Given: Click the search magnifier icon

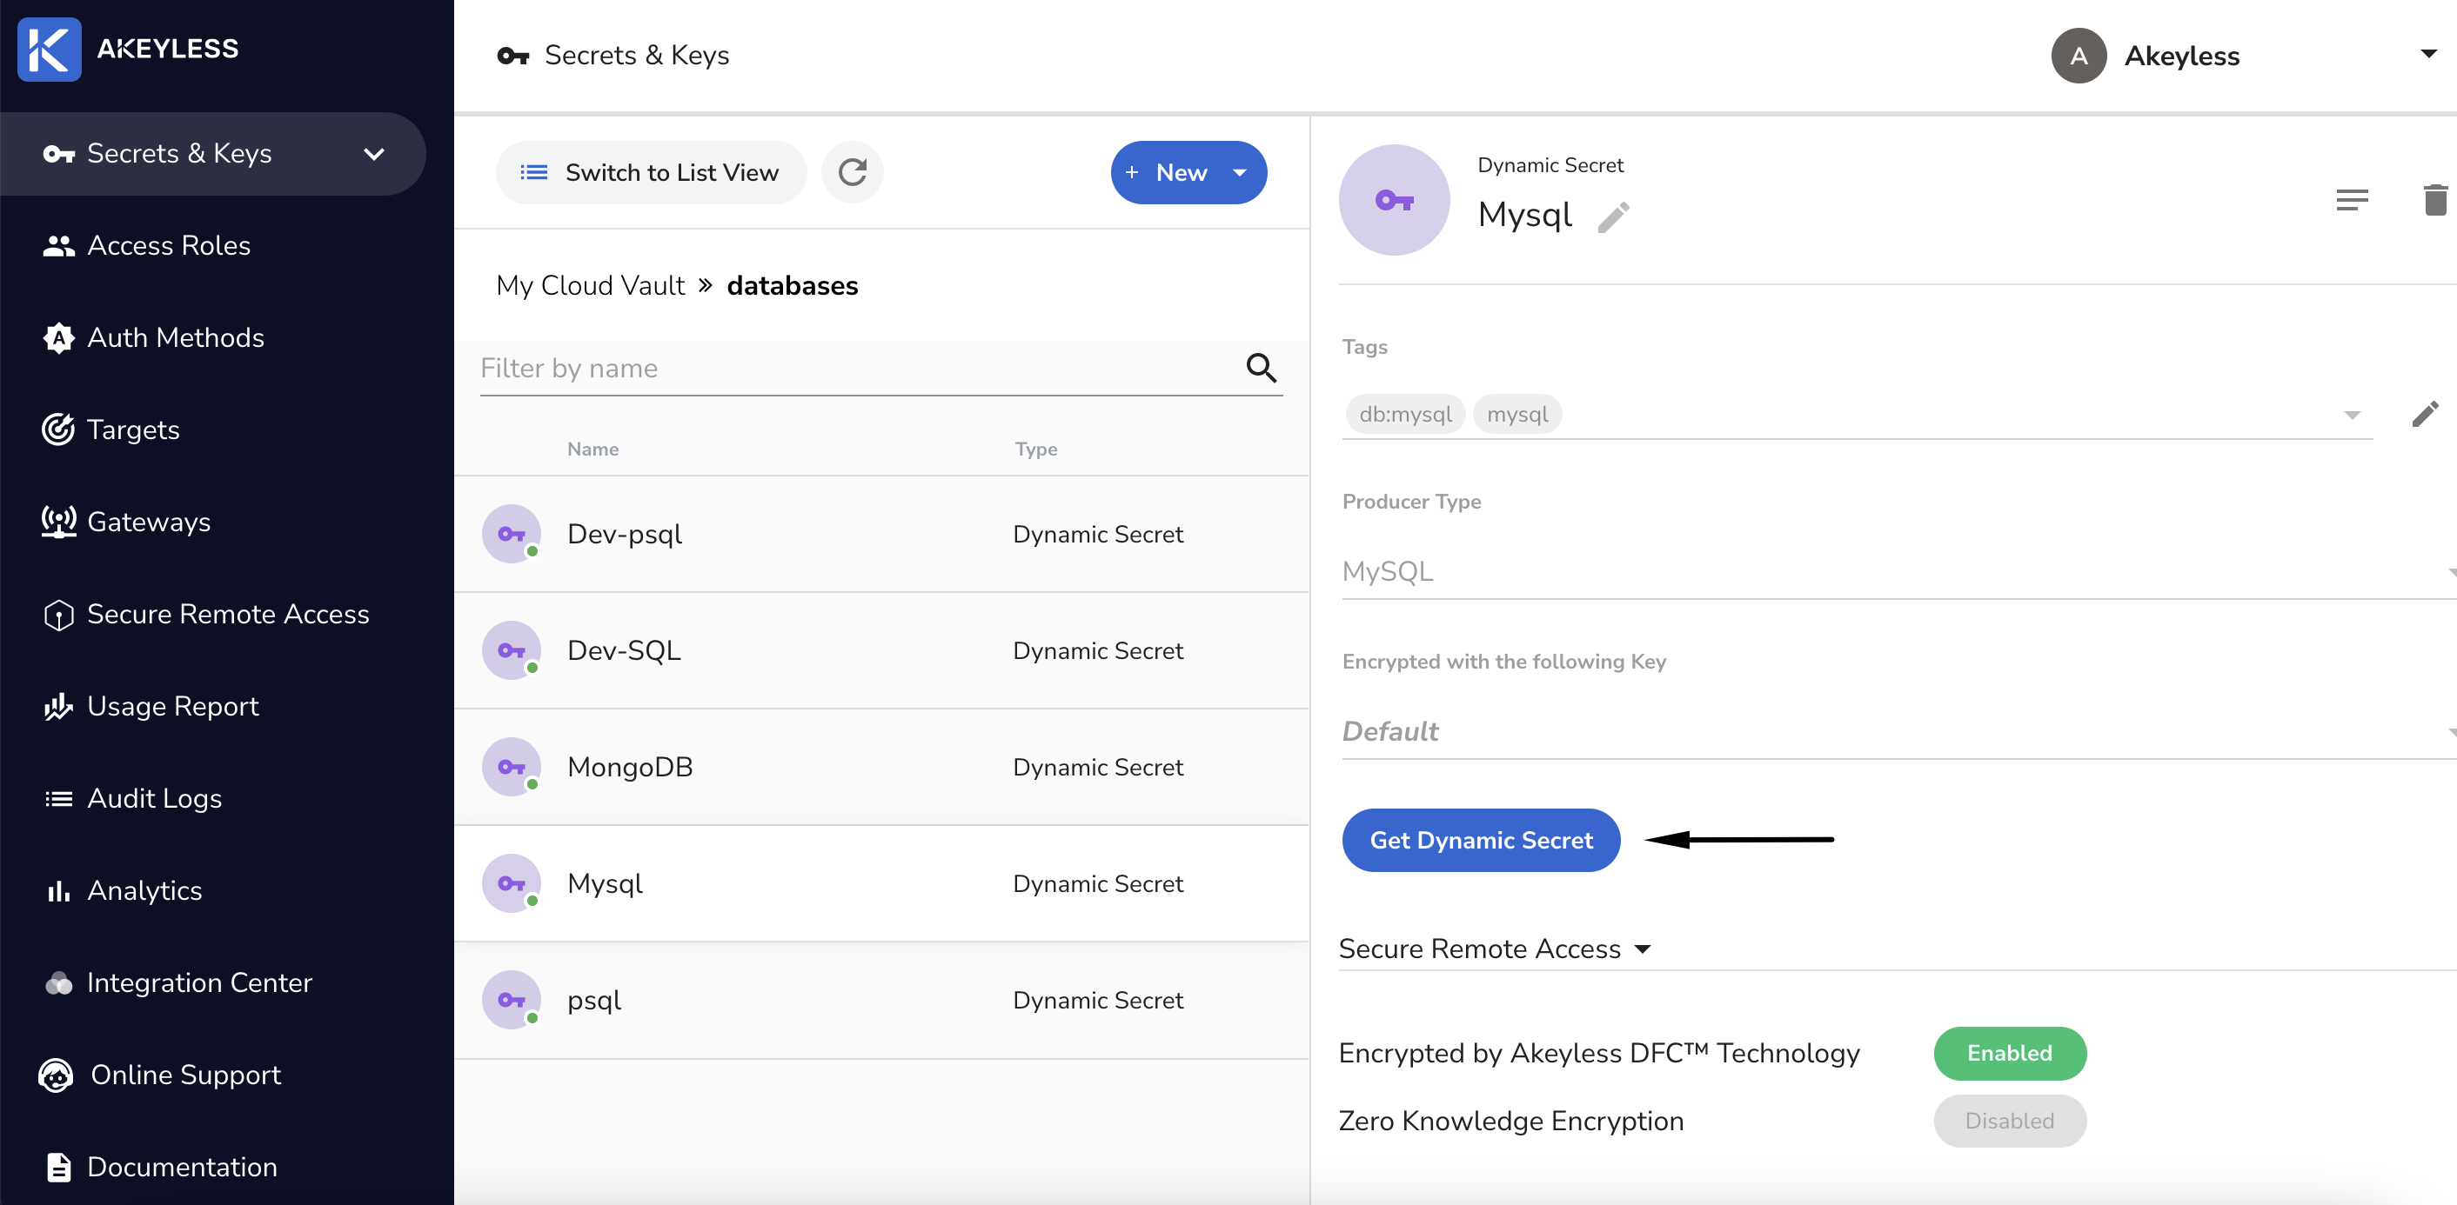Looking at the screenshot, I should point(1261,368).
